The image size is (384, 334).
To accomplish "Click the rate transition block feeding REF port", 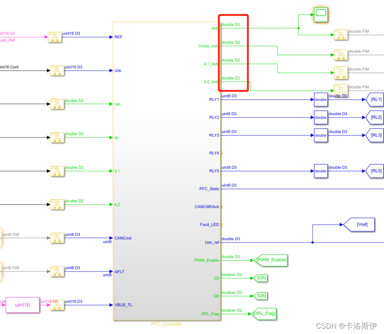I will pyautogui.click(x=55, y=38).
